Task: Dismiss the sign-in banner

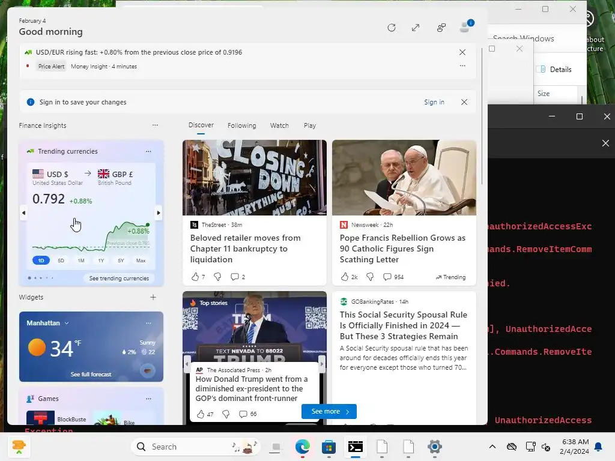Action: click(x=464, y=102)
